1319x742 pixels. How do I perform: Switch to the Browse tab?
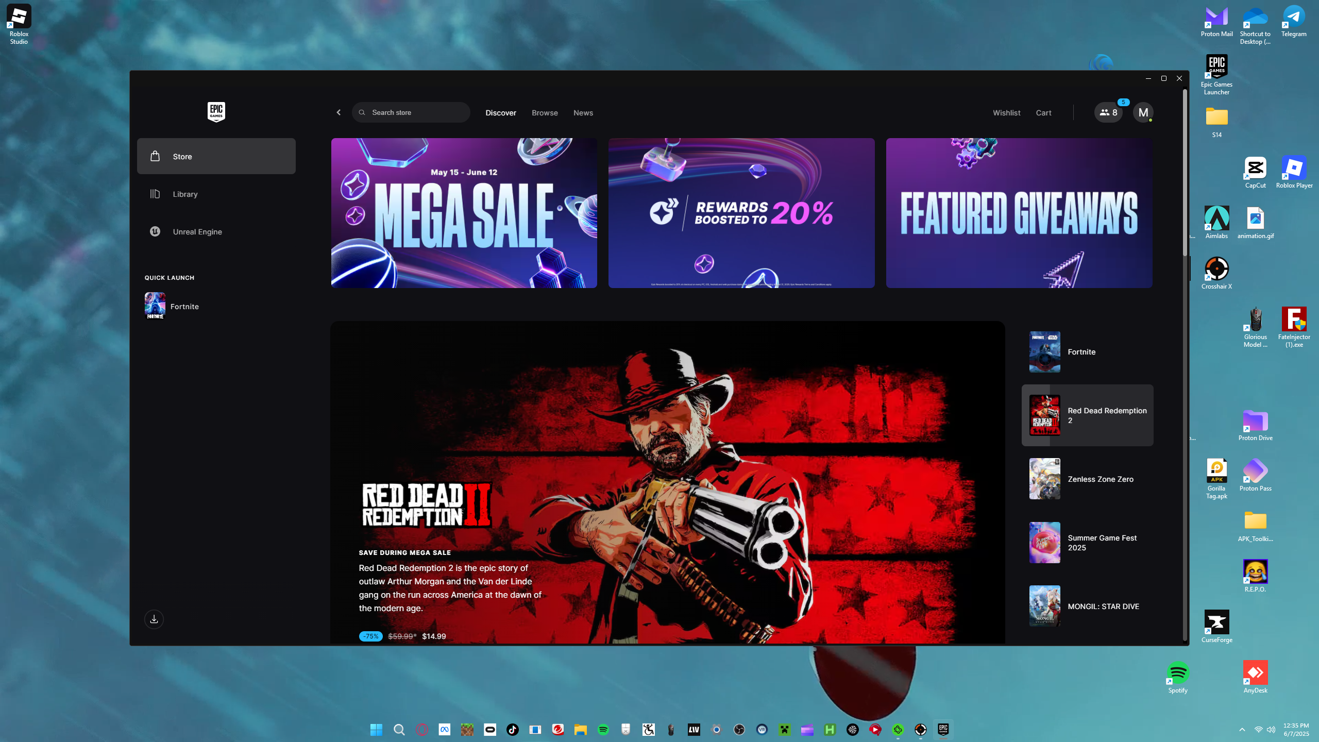[x=545, y=113]
